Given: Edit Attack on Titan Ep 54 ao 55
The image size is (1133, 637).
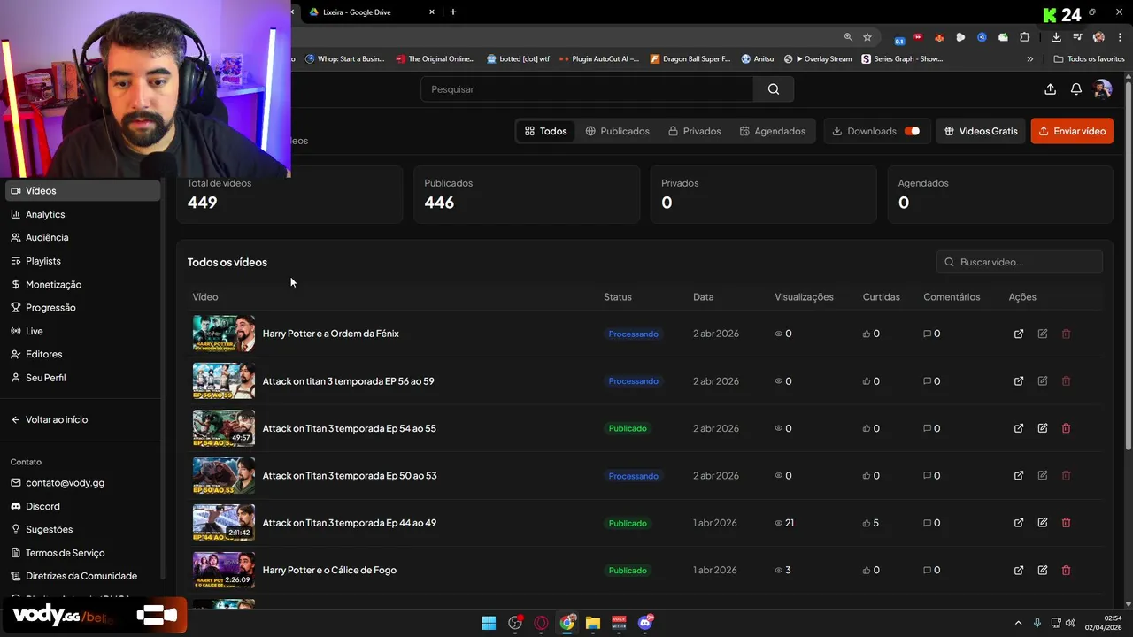Looking at the screenshot, I should (1043, 428).
